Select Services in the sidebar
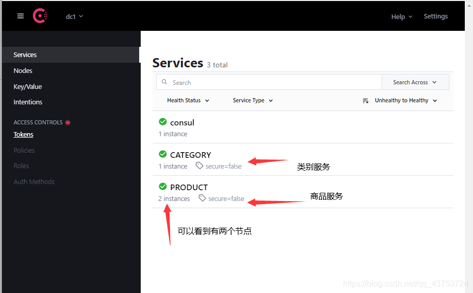Screen dimensions: 473x293 pos(71,54)
